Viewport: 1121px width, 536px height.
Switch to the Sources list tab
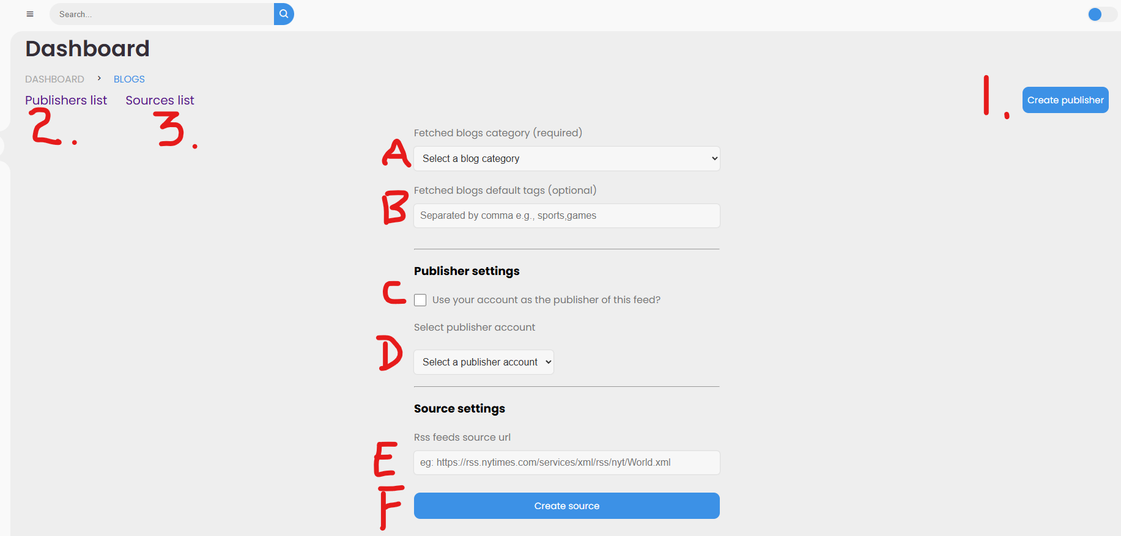point(160,100)
